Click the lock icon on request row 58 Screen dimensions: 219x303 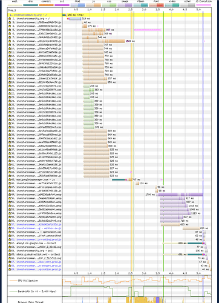tap(10, 228)
